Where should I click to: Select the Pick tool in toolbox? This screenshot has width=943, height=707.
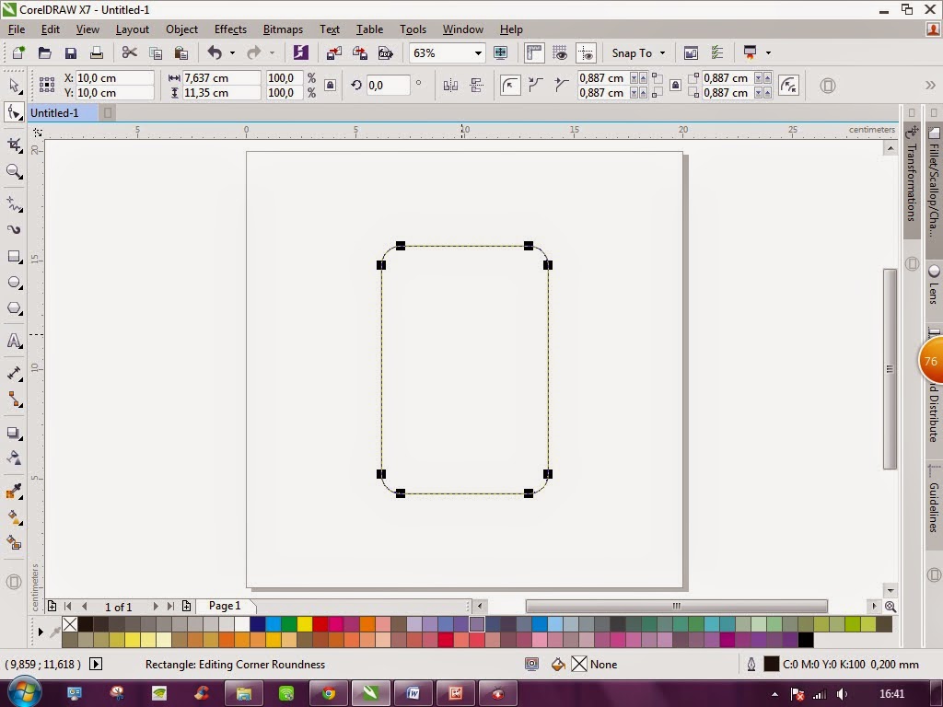point(15,86)
